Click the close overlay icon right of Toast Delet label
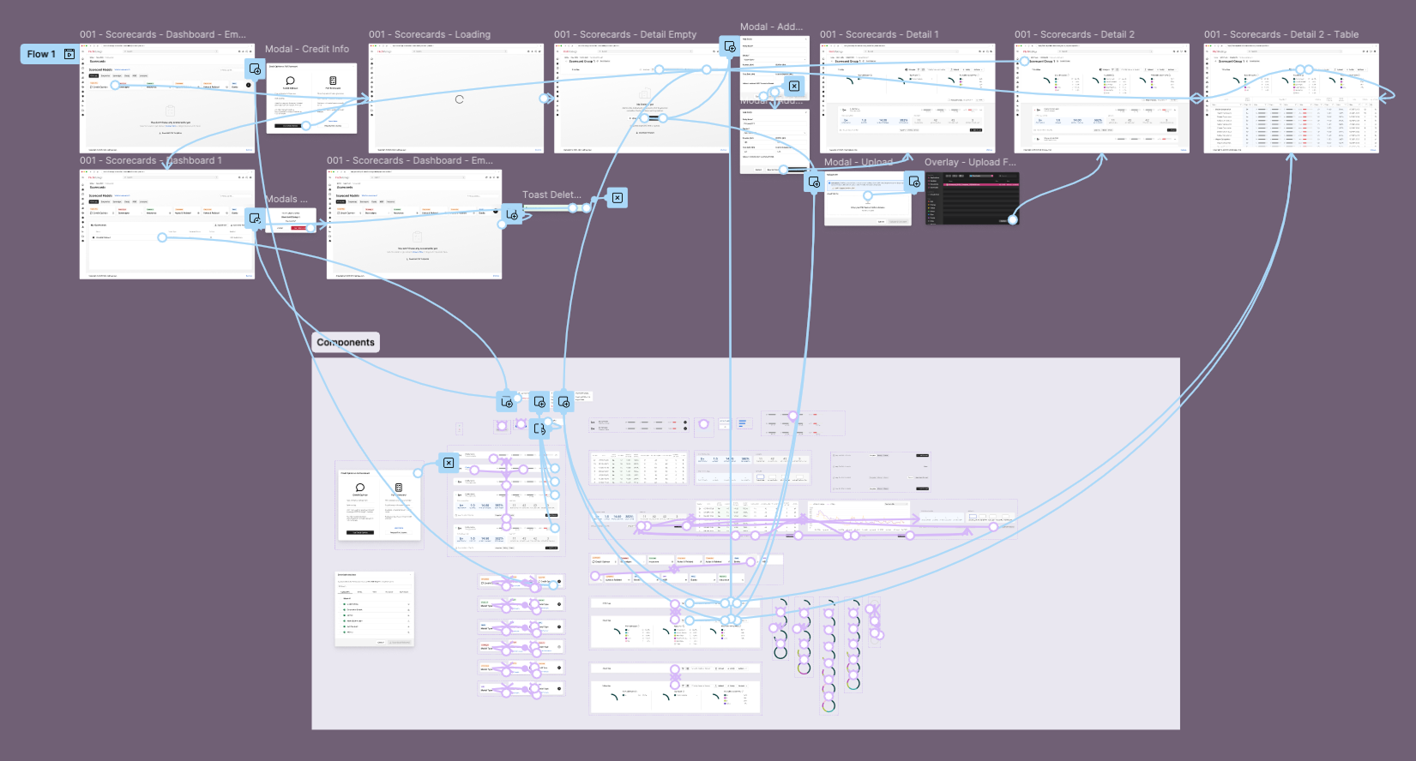1416x761 pixels. point(617,198)
